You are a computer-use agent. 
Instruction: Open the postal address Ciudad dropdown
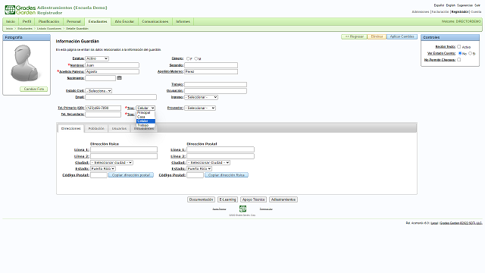pos(208,162)
